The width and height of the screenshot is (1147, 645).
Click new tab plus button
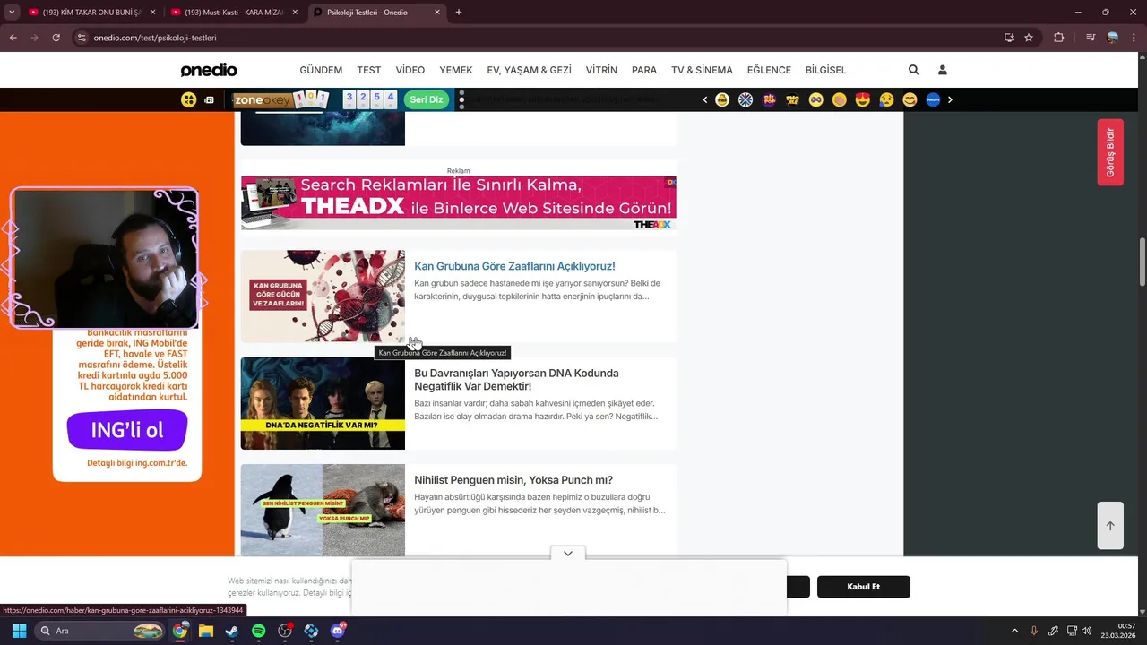(x=459, y=13)
